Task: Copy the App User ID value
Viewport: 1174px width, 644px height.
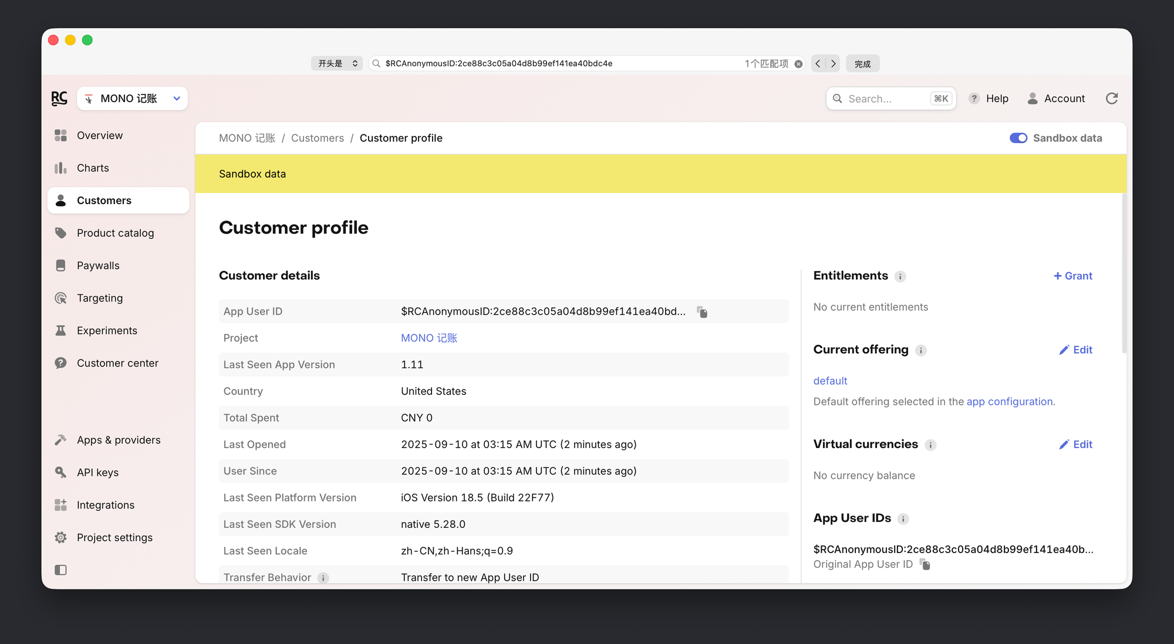Action: [702, 312]
